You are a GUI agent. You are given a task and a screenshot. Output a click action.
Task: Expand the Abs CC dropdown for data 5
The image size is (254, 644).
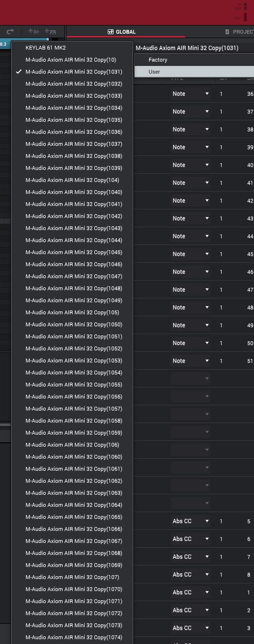(x=190, y=521)
